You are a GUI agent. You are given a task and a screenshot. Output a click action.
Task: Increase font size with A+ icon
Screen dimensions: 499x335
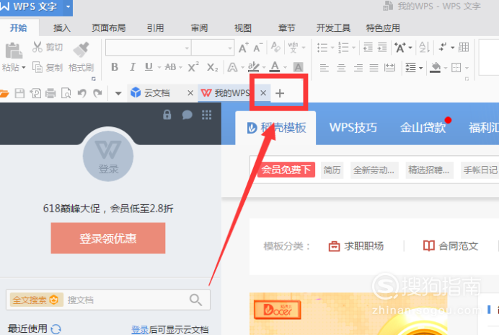point(244,48)
